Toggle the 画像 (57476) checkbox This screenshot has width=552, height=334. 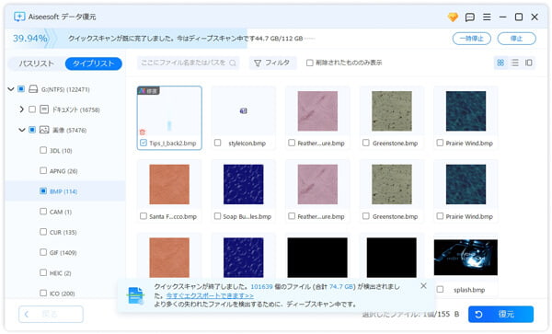click(x=32, y=130)
